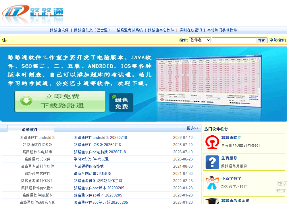Open 路路通其它软件 menu item
The width and height of the screenshot is (287, 204).
coord(161,30)
